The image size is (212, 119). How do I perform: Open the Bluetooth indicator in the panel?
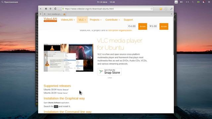(193, 2)
